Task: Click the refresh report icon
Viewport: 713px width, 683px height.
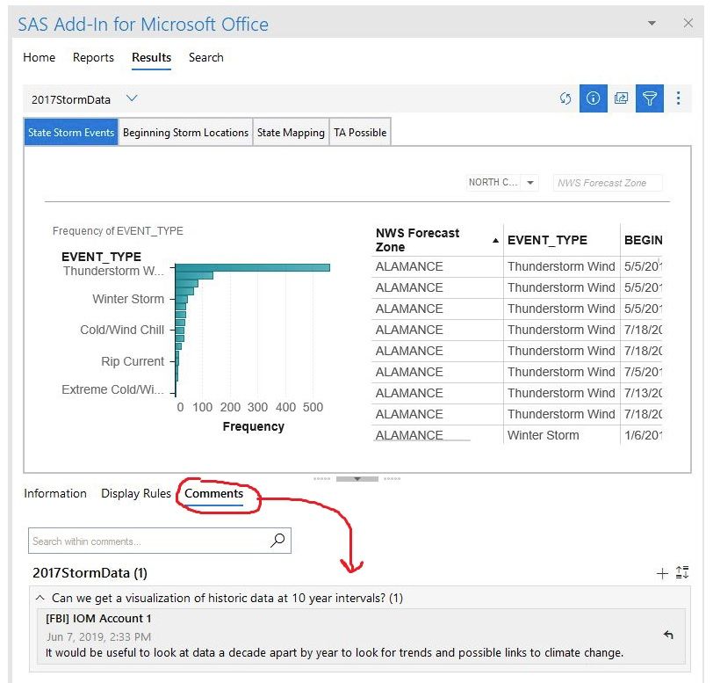Action: point(565,98)
